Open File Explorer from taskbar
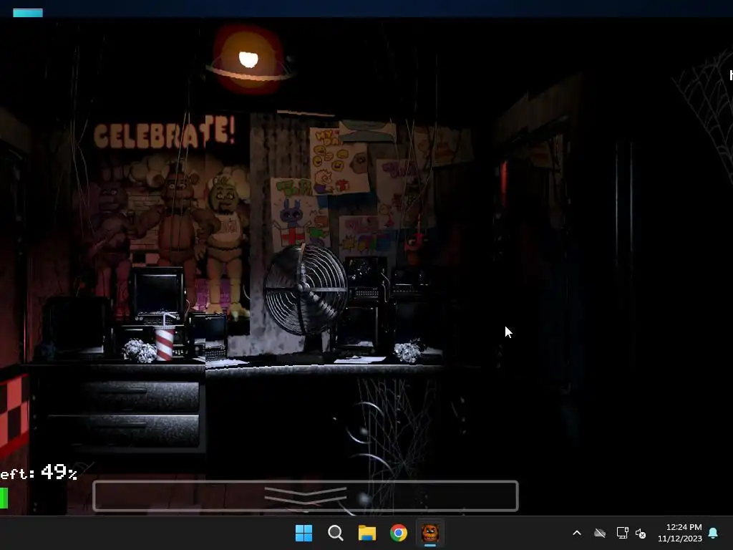The width and height of the screenshot is (733, 550). point(367,533)
